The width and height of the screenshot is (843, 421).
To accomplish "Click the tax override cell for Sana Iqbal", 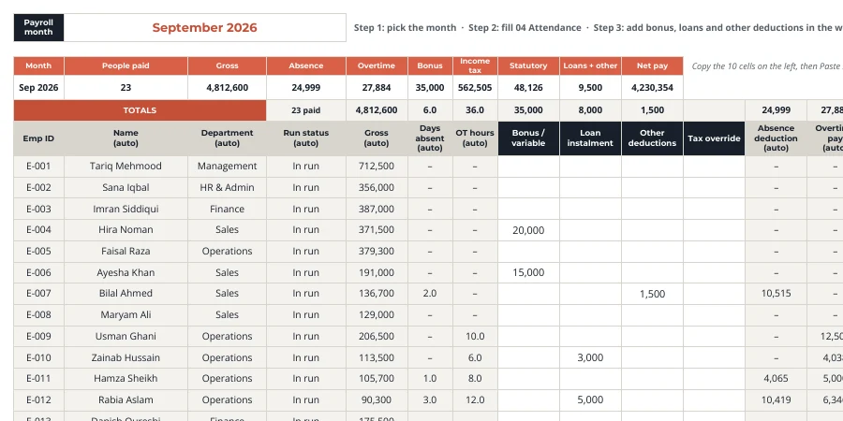I will pos(714,188).
